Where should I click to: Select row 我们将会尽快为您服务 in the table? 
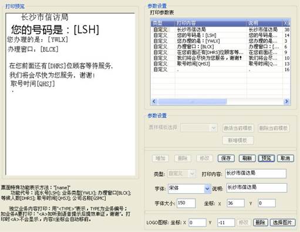(x=221, y=58)
